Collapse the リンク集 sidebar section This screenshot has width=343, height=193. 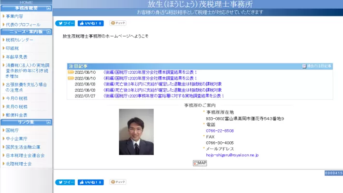[x=48, y=122]
